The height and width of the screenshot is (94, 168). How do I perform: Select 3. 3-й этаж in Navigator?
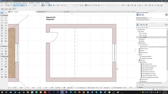point(144,33)
